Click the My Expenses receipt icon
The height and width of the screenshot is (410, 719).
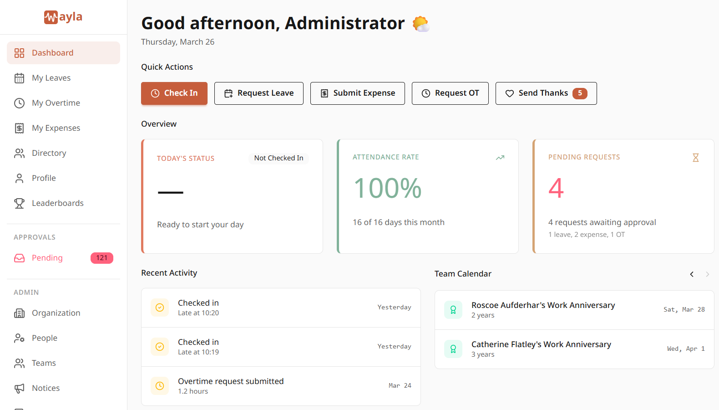[x=19, y=128]
